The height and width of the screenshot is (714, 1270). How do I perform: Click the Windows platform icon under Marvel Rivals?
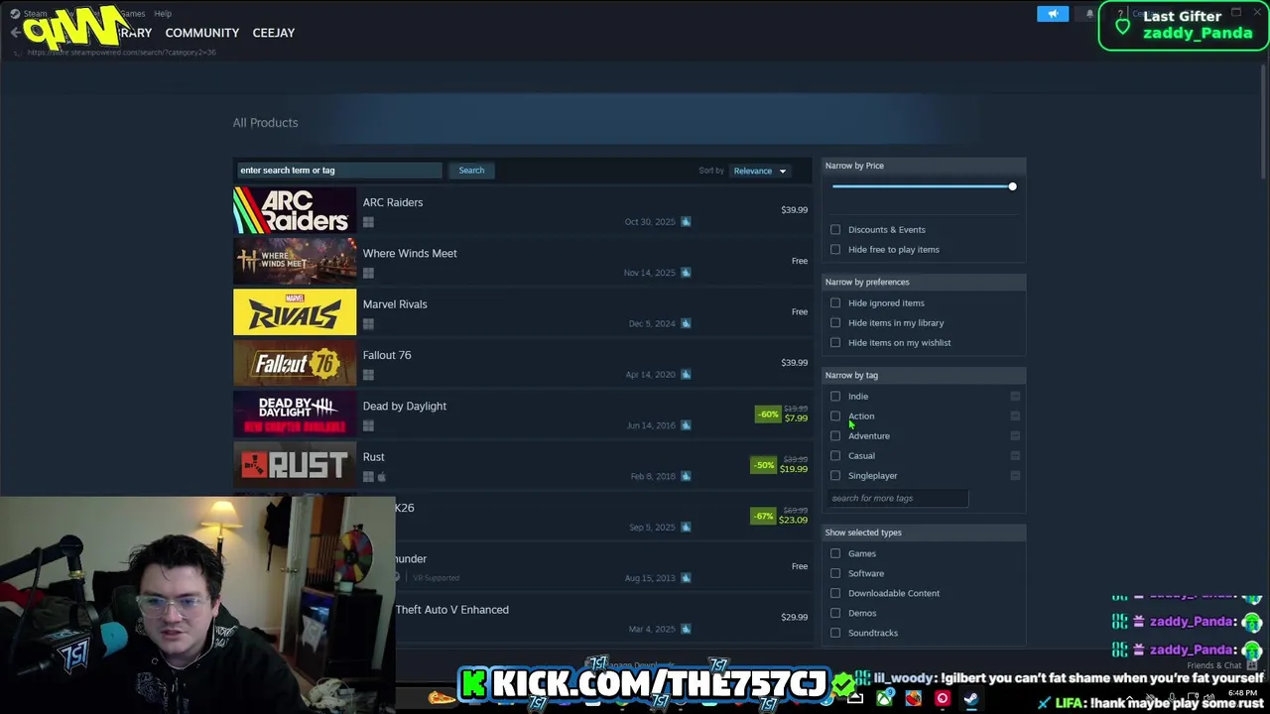click(x=368, y=324)
